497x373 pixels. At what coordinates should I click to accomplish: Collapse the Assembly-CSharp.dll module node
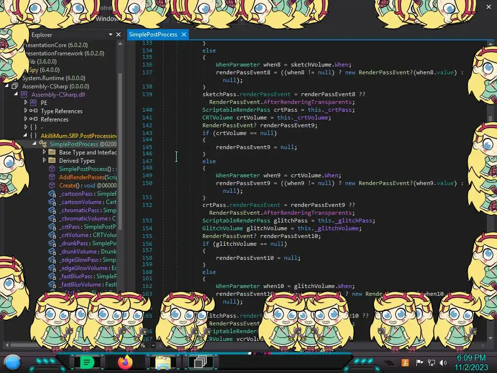pyautogui.click(x=16, y=94)
